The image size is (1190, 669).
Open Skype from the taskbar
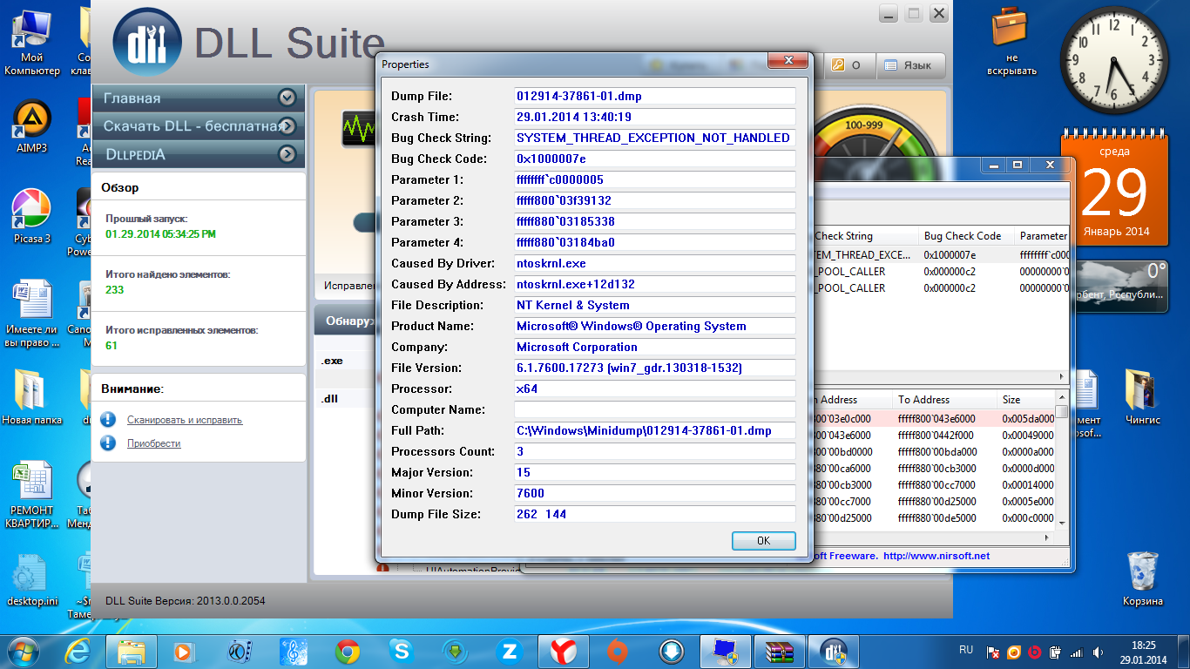pos(402,651)
